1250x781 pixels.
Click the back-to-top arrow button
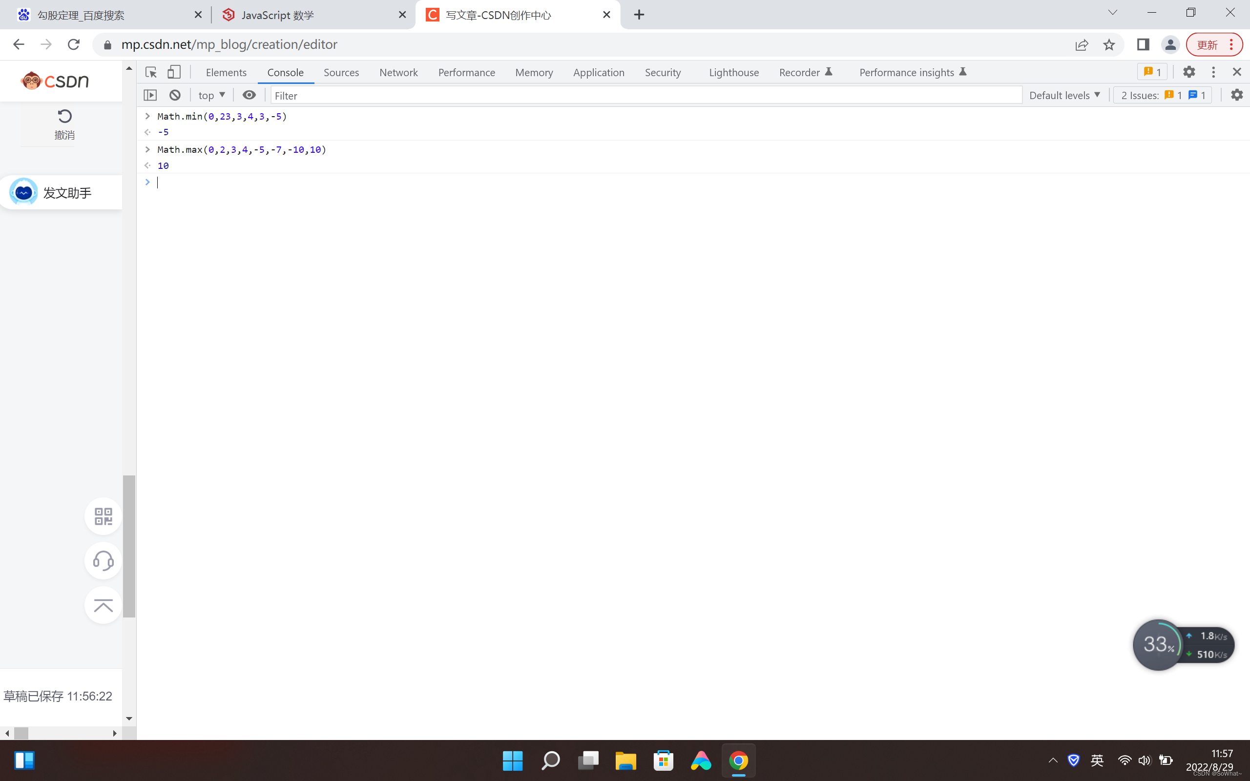pos(104,605)
